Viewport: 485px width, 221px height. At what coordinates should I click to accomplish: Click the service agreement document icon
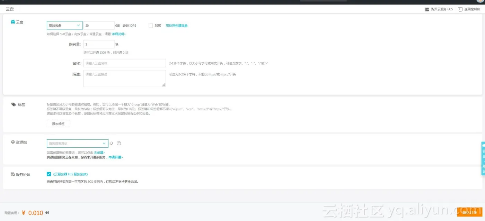(x=13, y=174)
